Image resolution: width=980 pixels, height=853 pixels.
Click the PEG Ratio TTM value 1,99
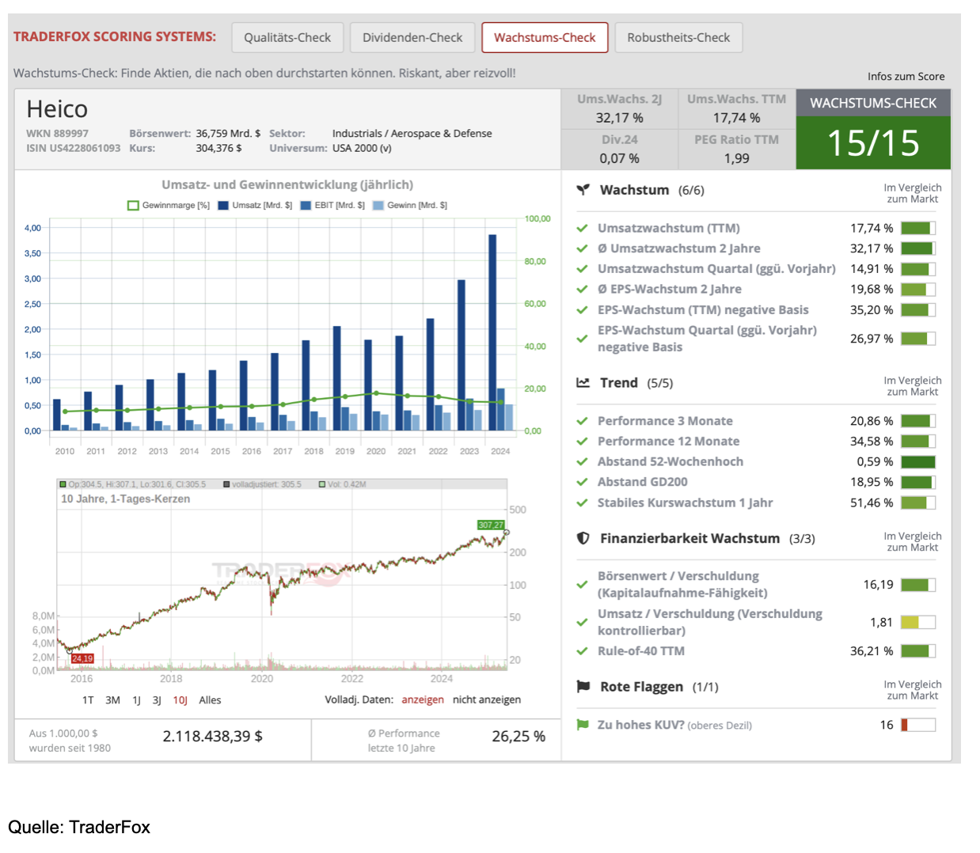click(736, 158)
